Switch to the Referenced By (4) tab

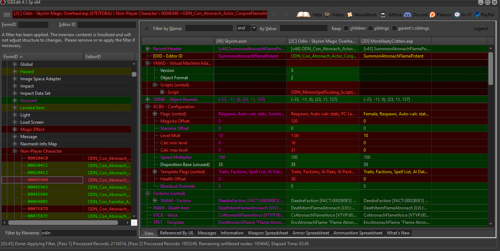click(x=177, y=233)
